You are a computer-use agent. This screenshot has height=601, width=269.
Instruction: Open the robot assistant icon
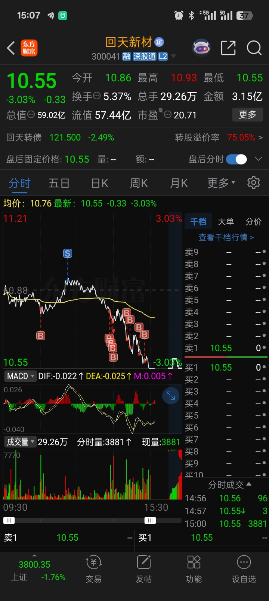pos(201,48)
